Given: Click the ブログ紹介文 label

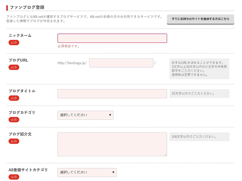Looking at the screenshot, I should tap(20, 134).
